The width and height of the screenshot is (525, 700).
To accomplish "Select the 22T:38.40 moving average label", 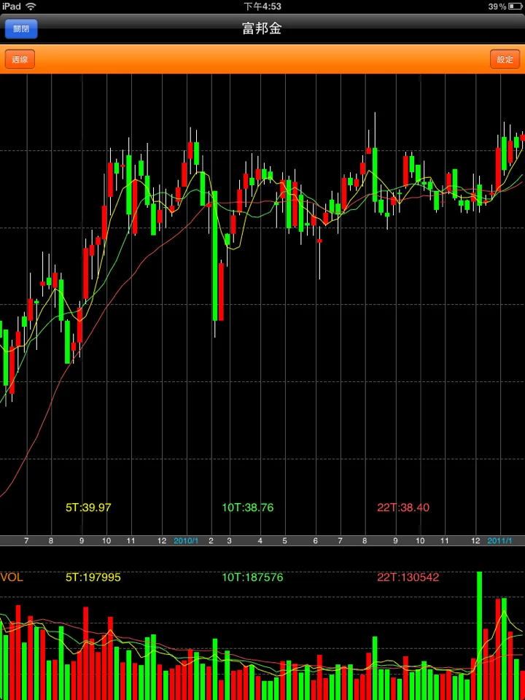I will tap(403, 507).
